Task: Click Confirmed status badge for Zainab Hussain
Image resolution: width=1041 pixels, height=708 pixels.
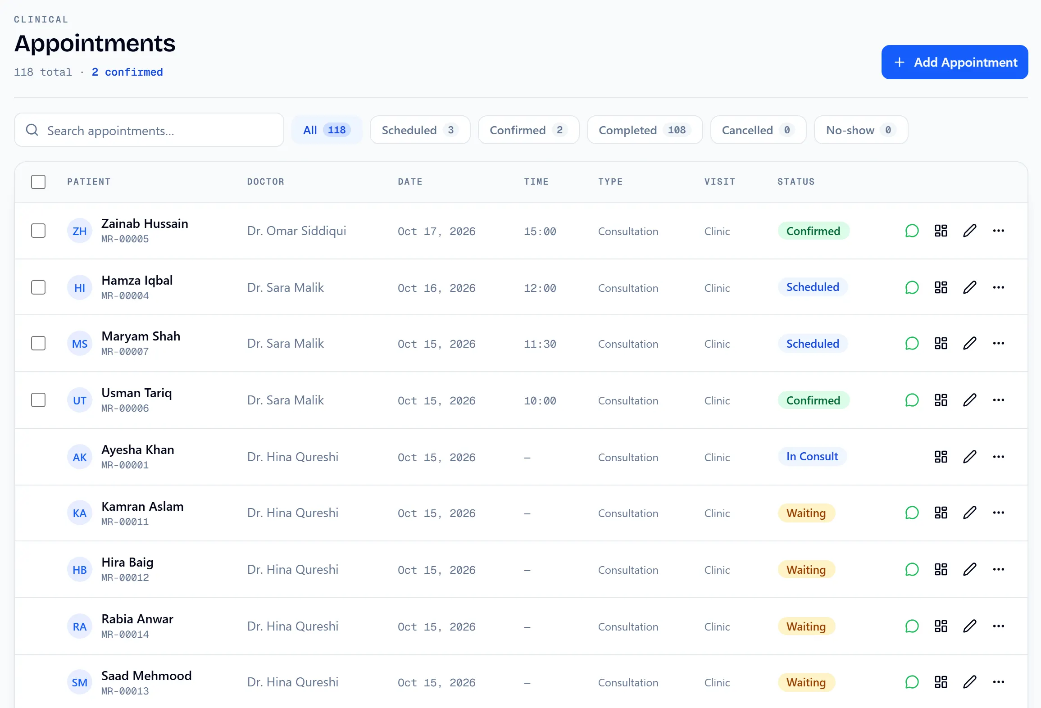Action: 814,231
